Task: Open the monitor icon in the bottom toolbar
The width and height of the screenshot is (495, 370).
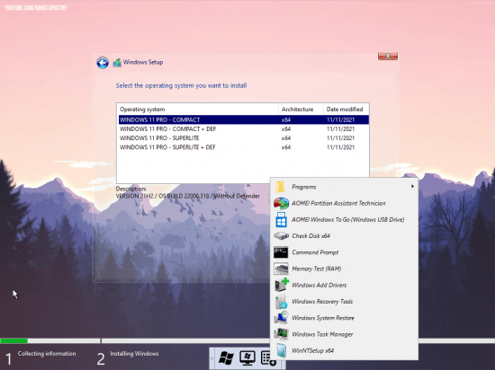Action: tap(247, 358)
